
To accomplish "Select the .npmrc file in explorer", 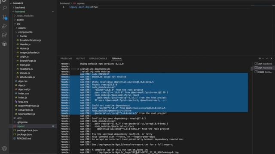I will click(21, 126).
